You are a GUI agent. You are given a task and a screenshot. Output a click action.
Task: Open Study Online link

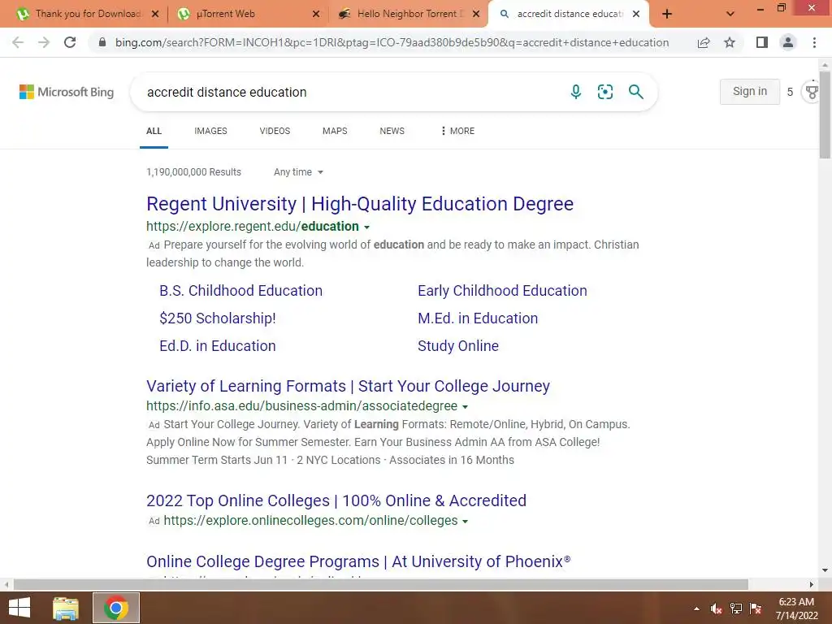coord(458,346)
